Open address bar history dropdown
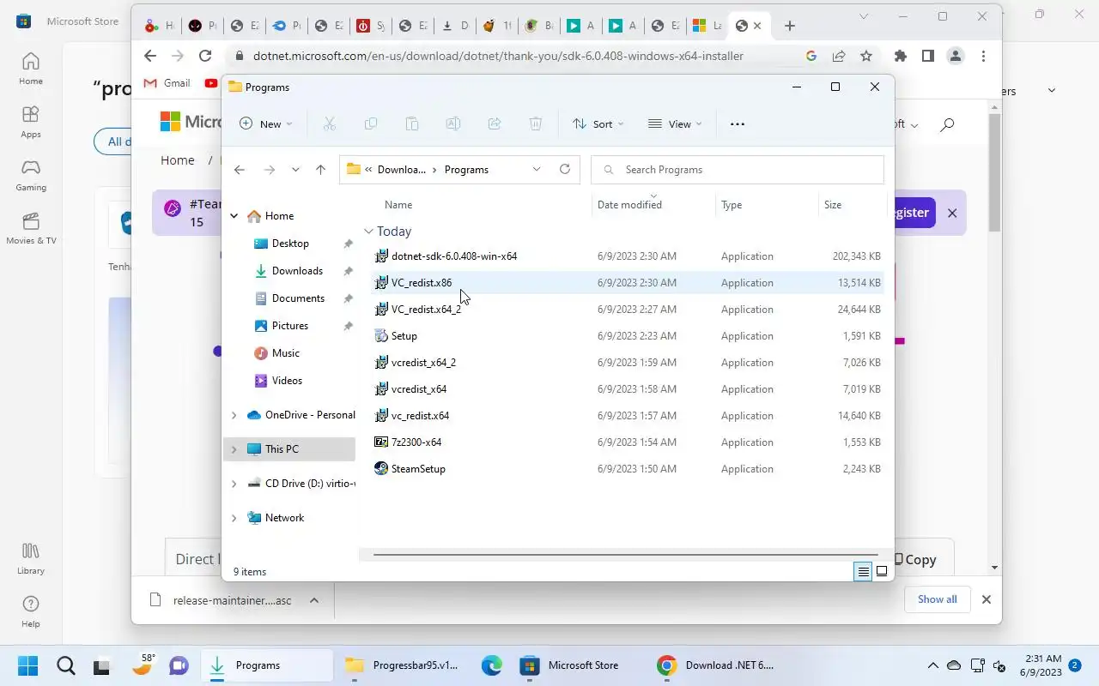 pyautogui.click(x=537, y=169)
